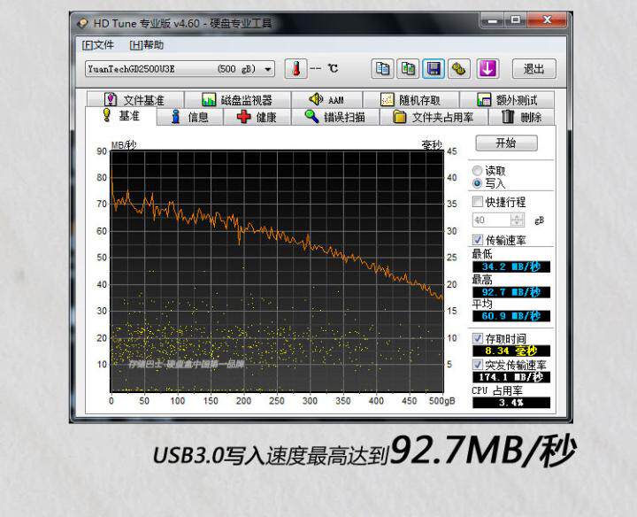Close the HD Tune window
This screenshot has height=517, width=637.
(x=547, y=20)
